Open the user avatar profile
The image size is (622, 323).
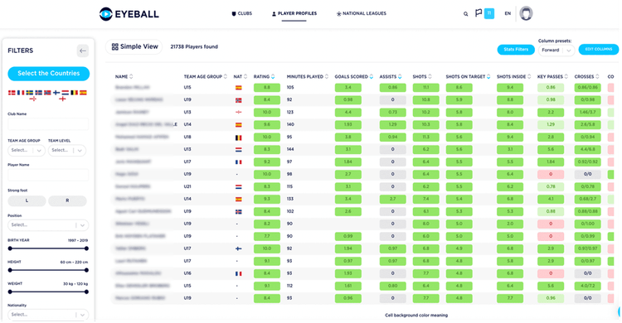pyautogui.click(x=526, y=13)
